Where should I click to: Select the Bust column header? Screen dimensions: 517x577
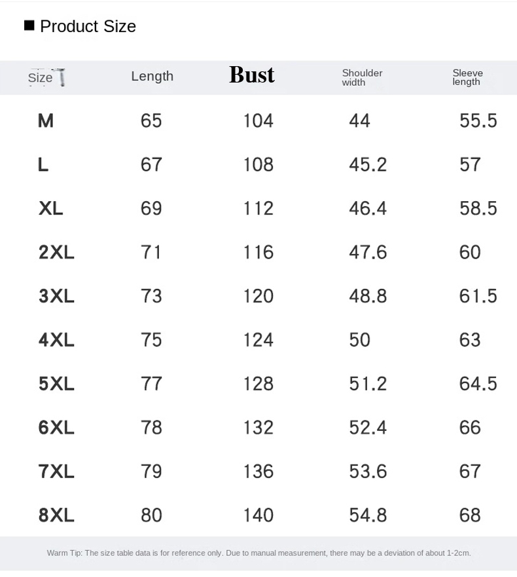[252, 75]
